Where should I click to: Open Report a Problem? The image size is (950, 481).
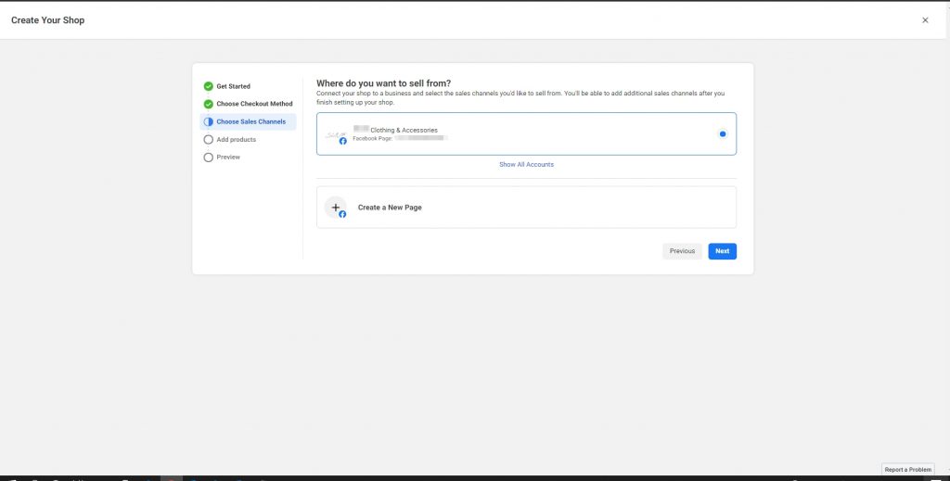click(907, 470)
